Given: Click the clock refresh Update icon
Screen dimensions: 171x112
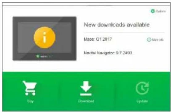Looking at the screenshot, I should 142,88.
